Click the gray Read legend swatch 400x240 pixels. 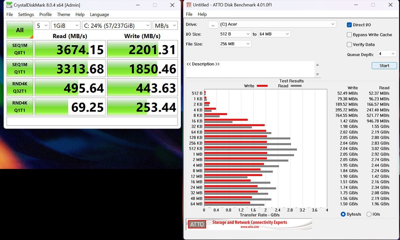(296, 86)
